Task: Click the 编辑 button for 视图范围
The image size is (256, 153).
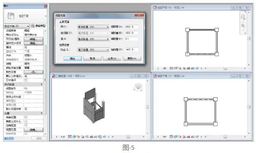Action: coord(33,129)
